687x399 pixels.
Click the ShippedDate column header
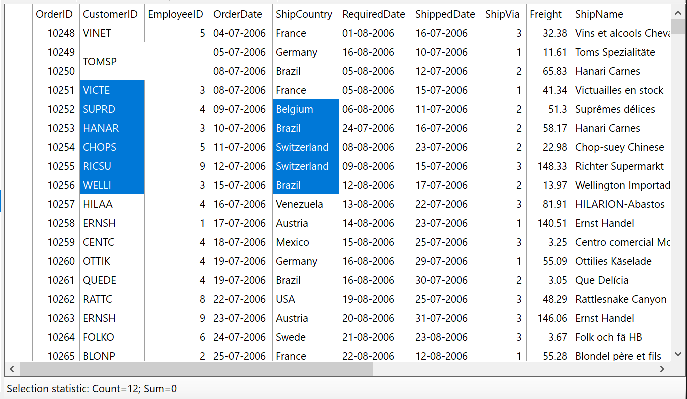[447, 14]
